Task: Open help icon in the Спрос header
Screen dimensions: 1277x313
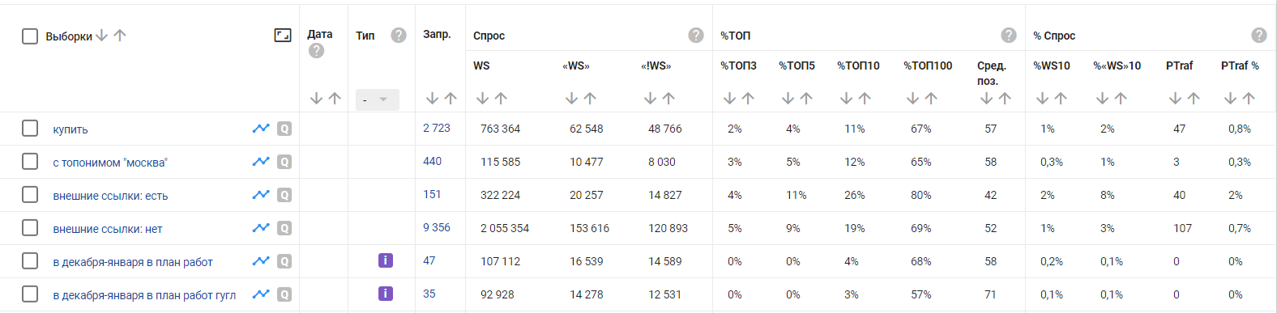Action: click(x=696, y=35)
